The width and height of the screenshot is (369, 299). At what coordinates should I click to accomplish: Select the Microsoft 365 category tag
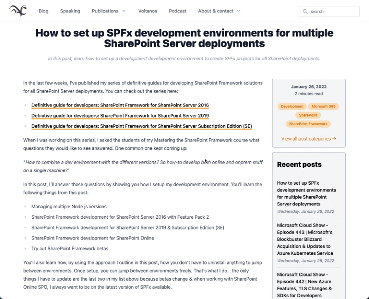(x=323, y=106)
